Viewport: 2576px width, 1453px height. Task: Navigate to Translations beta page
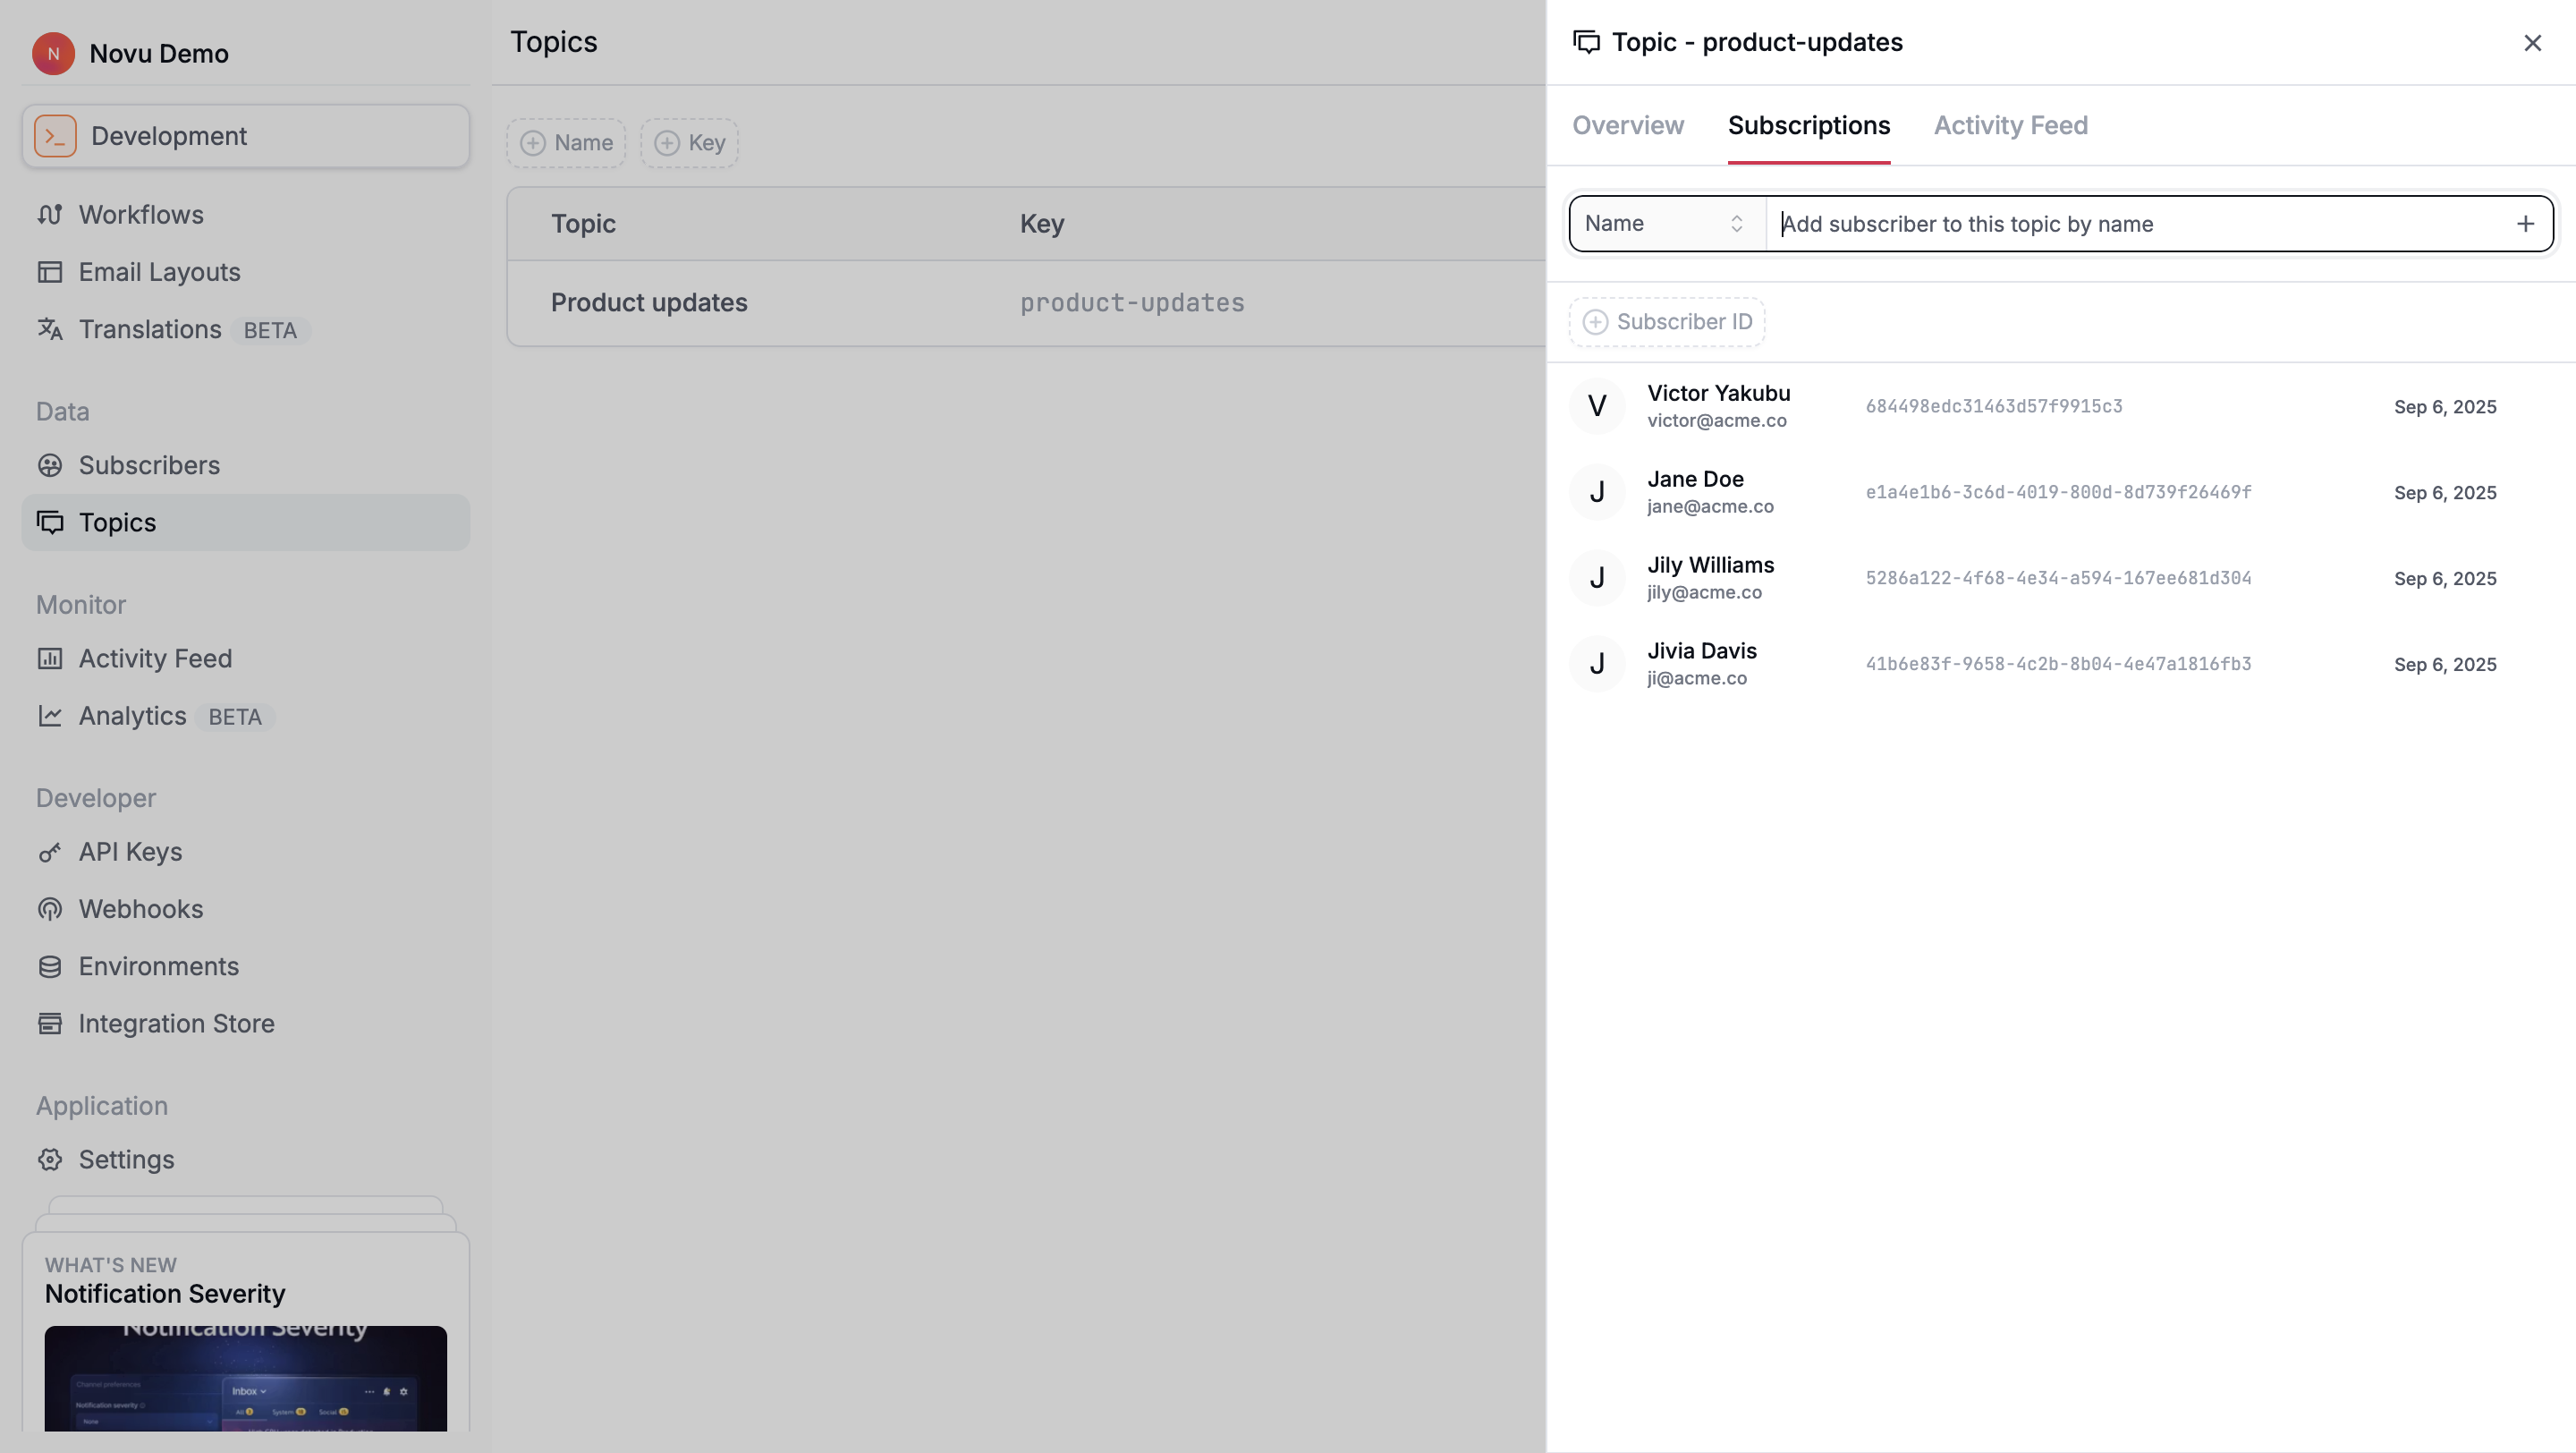click(x=150, y=329)
